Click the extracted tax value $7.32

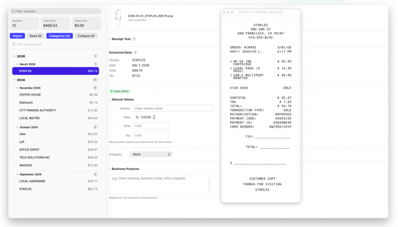click(x=136, y=76)
